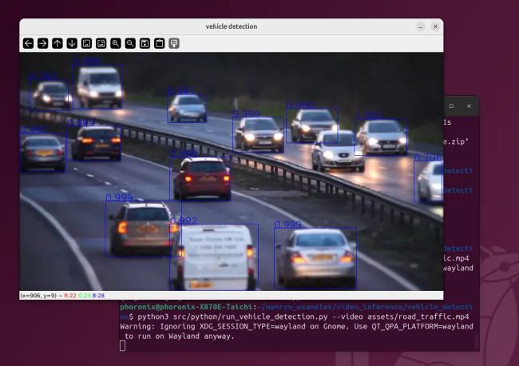Click the silver sedan in the bottom-right detection box
This screenshot has width=519, height=366.
(x=315, y=258)
